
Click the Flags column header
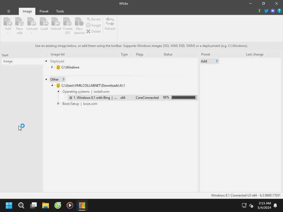[140, 54]
